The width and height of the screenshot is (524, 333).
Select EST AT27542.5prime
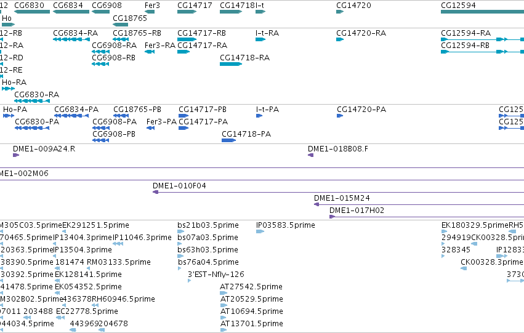point(224,293)
